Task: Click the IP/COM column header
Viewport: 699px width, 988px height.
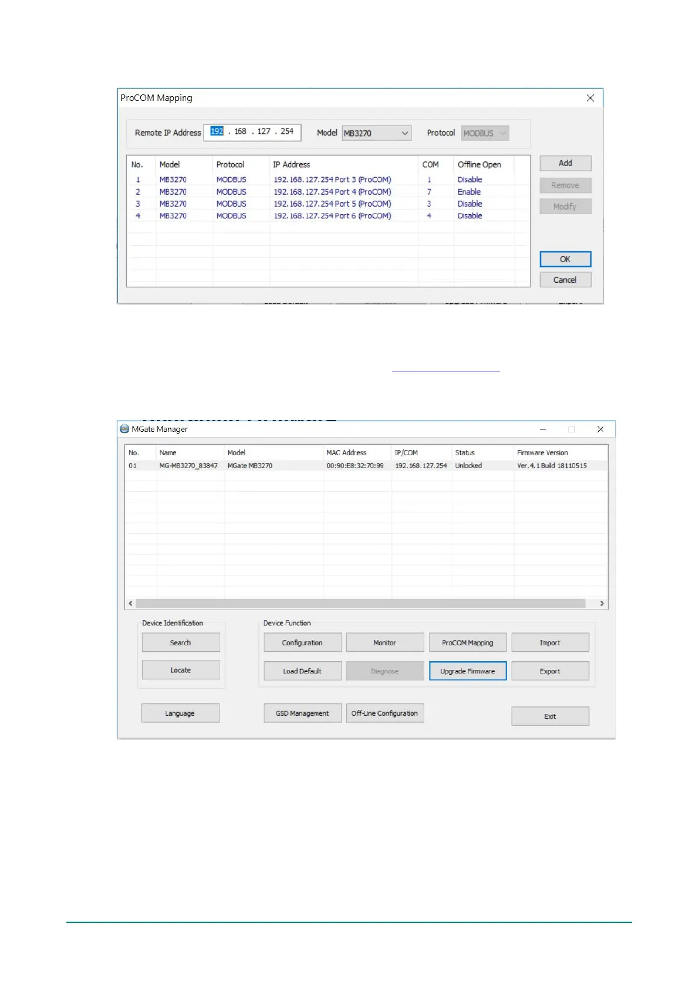Action: [421, 453]
